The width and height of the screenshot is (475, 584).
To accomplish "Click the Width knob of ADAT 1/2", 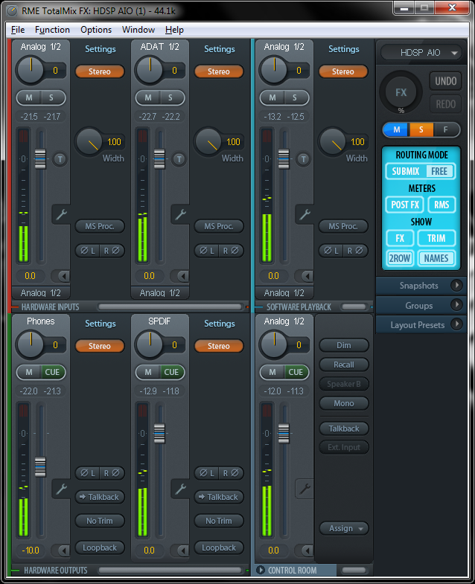I will pyautogui.click(x=208, y=141).
